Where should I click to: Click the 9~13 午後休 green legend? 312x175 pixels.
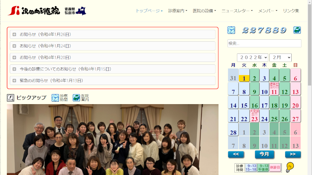263,168
